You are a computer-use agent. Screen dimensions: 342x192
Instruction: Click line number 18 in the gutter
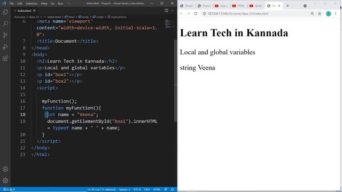click(22, 115)
